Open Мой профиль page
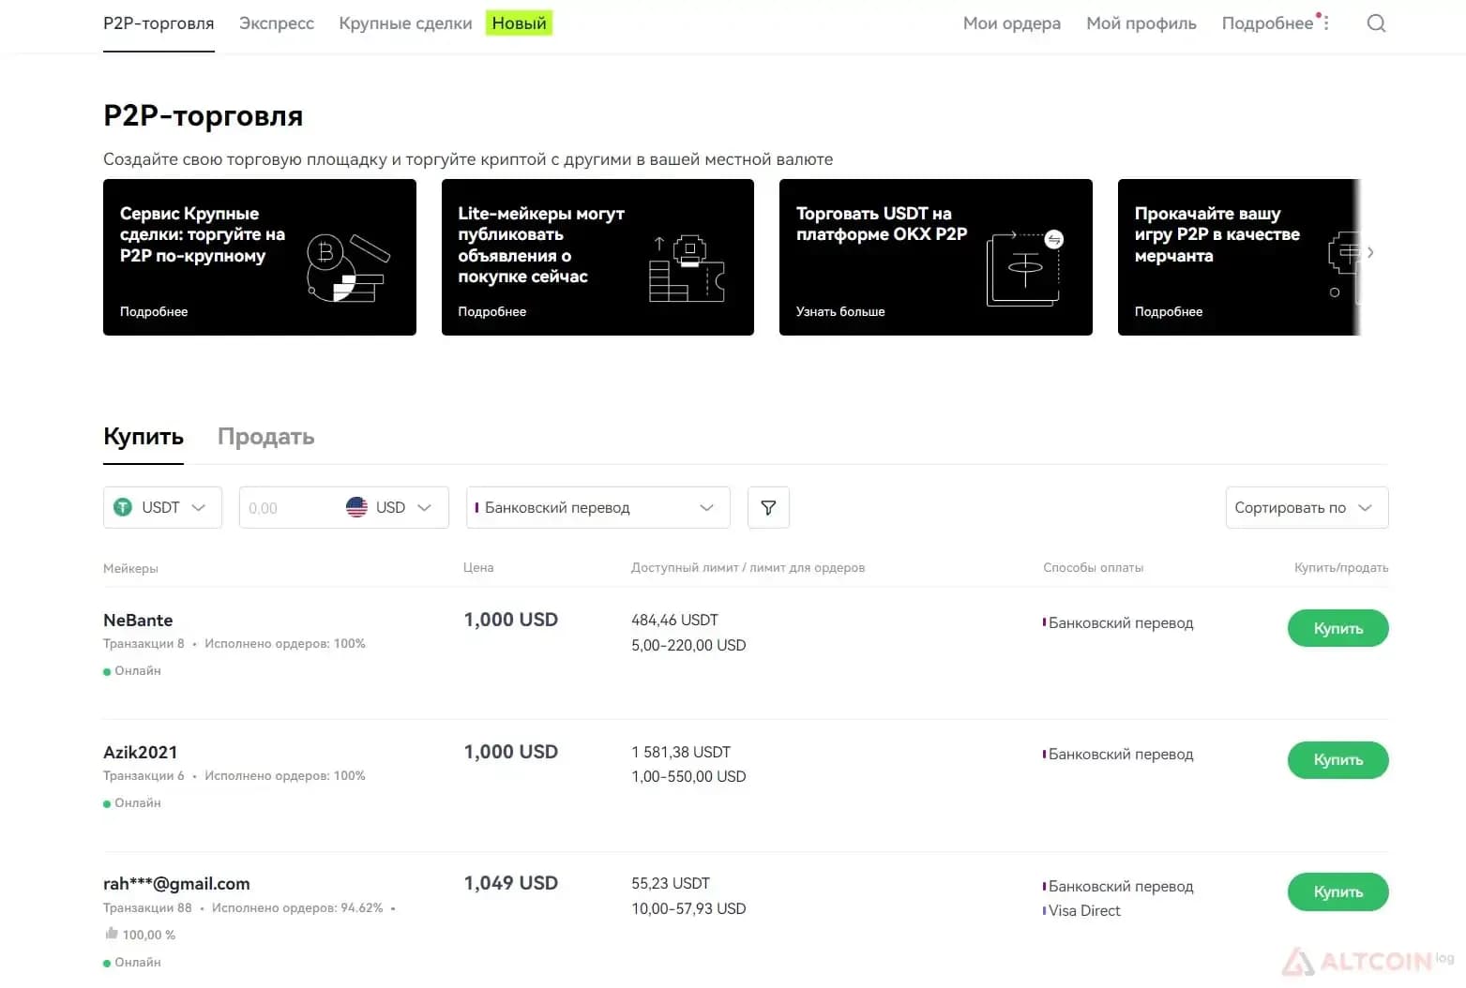Viewport: 1466px width, 988px height. coord(1141,23)
